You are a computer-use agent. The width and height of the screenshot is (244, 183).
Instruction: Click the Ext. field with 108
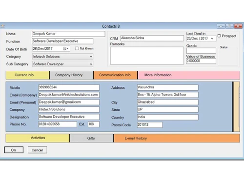94,124
